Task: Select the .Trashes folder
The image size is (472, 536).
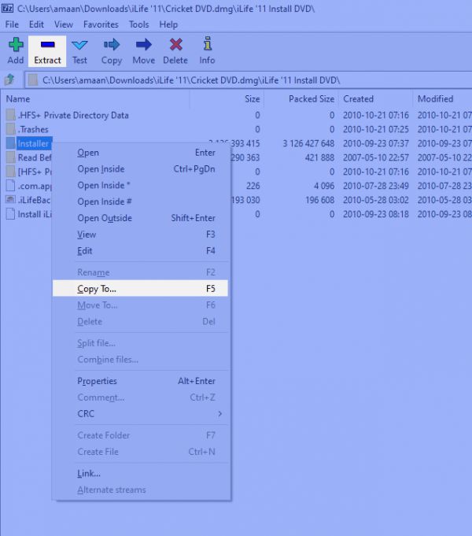Action: (33, 129)
